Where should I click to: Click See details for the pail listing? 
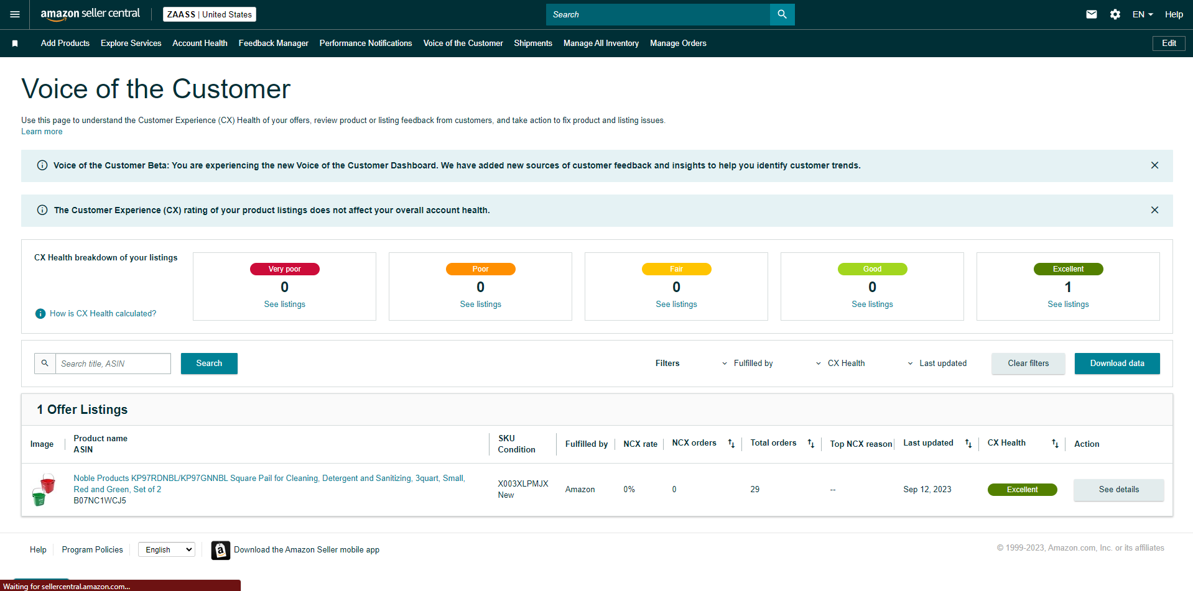(1119, 490)
